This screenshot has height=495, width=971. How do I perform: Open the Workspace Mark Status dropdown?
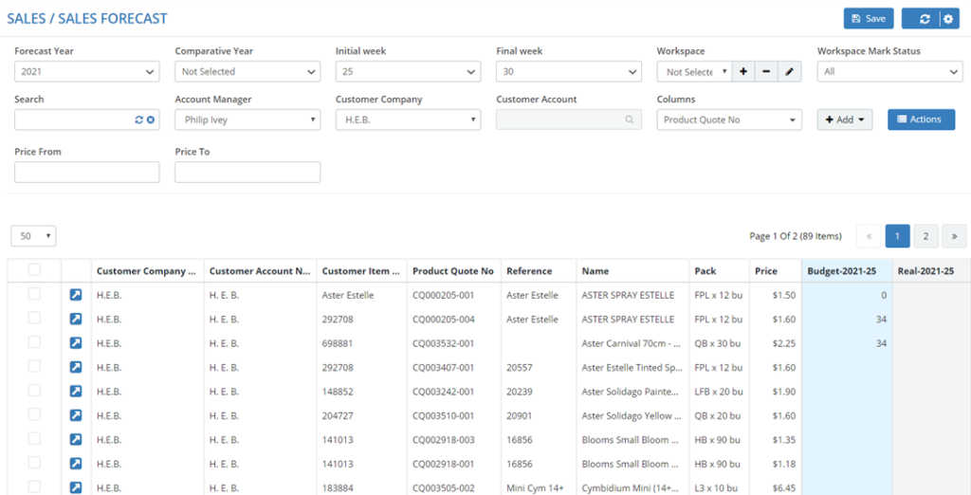tap(889, 72)
